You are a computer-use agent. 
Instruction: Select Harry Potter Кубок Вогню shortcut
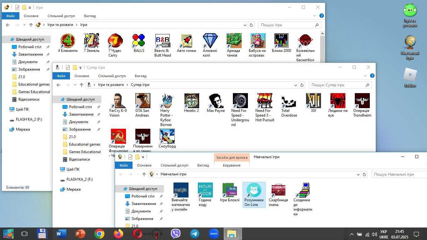[167, 110]
